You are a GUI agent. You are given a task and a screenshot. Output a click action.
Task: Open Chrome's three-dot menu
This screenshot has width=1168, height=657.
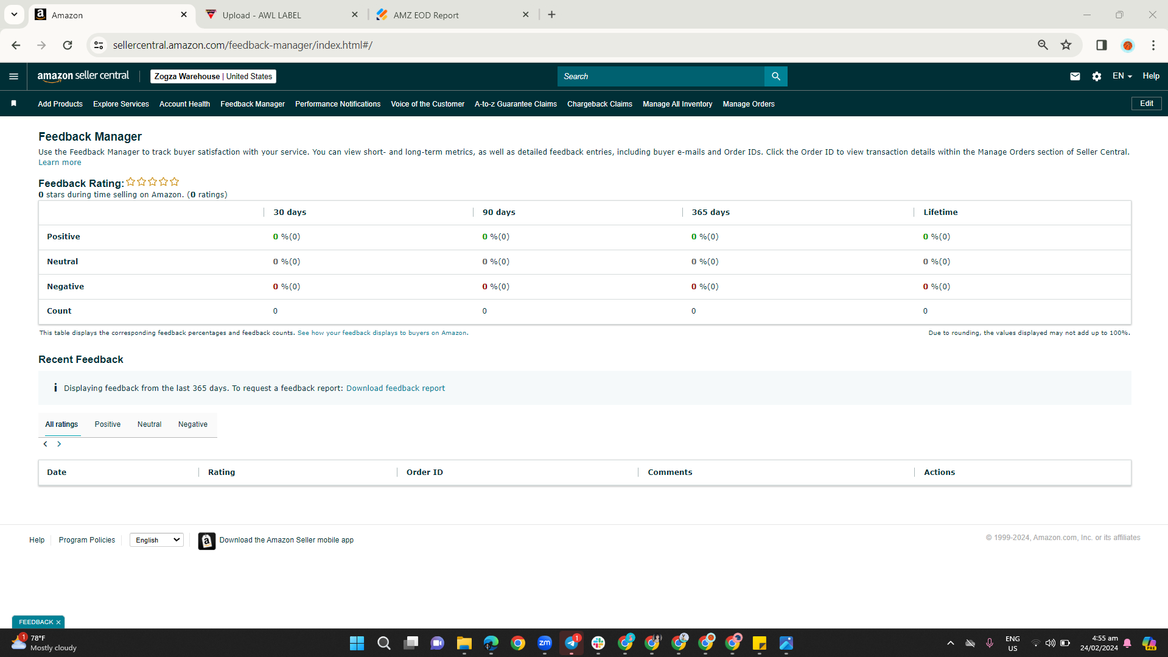(x=1153, y=45)
